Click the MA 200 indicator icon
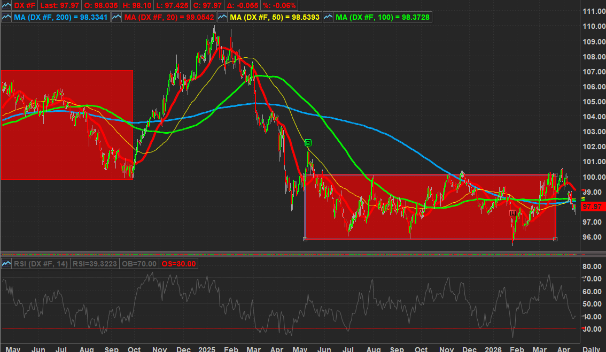Image resolution: width=606 pixels, height=352 pixels. click(7, 17)
